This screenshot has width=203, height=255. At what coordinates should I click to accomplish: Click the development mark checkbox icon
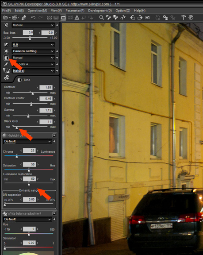pos(147,17)
